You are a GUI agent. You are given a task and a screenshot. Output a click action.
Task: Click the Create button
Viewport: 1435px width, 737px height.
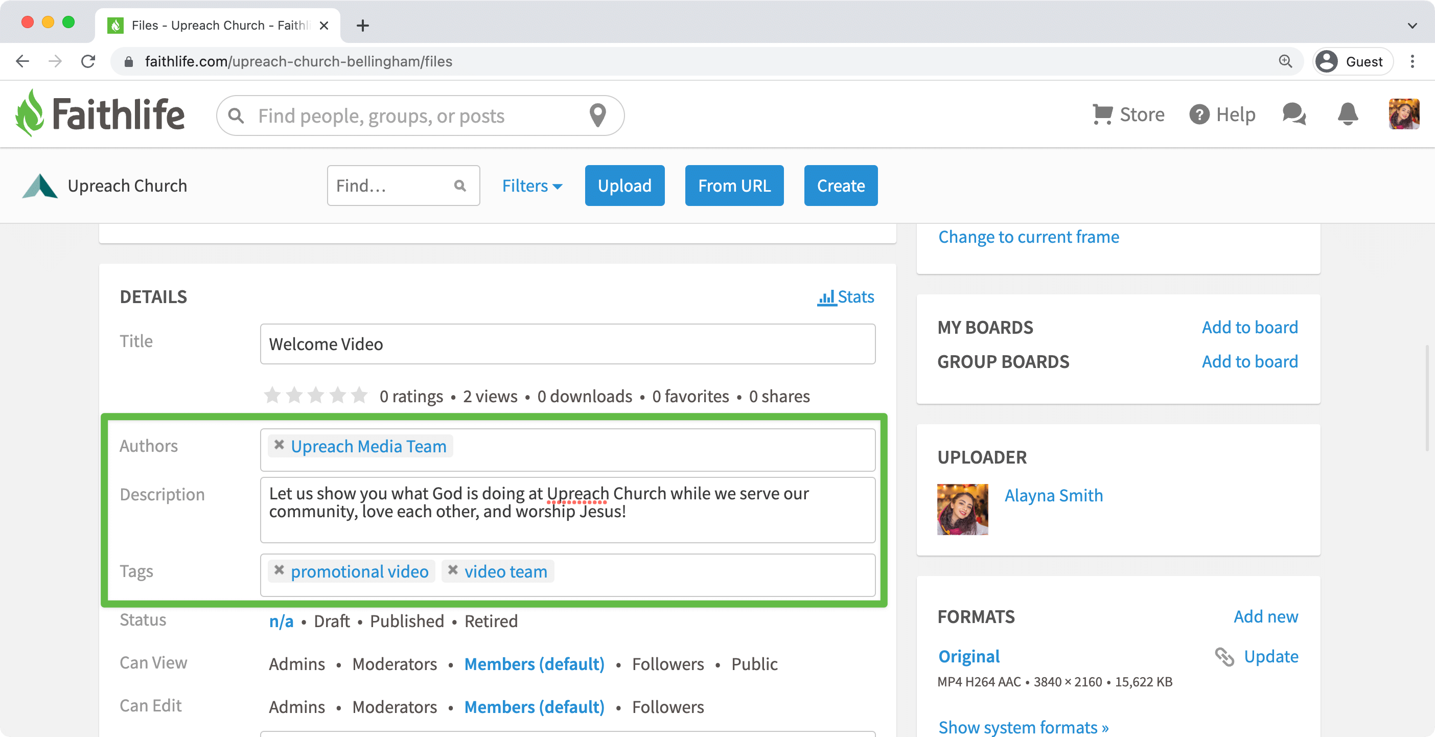(841, 186)
